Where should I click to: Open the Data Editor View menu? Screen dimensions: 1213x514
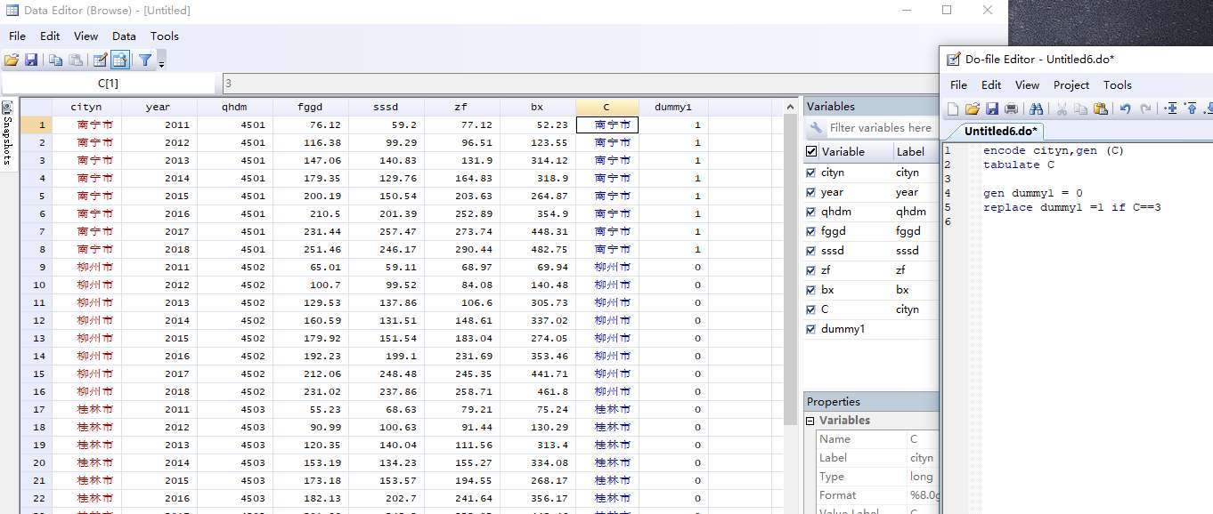coord(86,36)
